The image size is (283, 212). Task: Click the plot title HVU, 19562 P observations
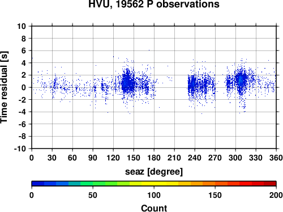pos(154,4)
